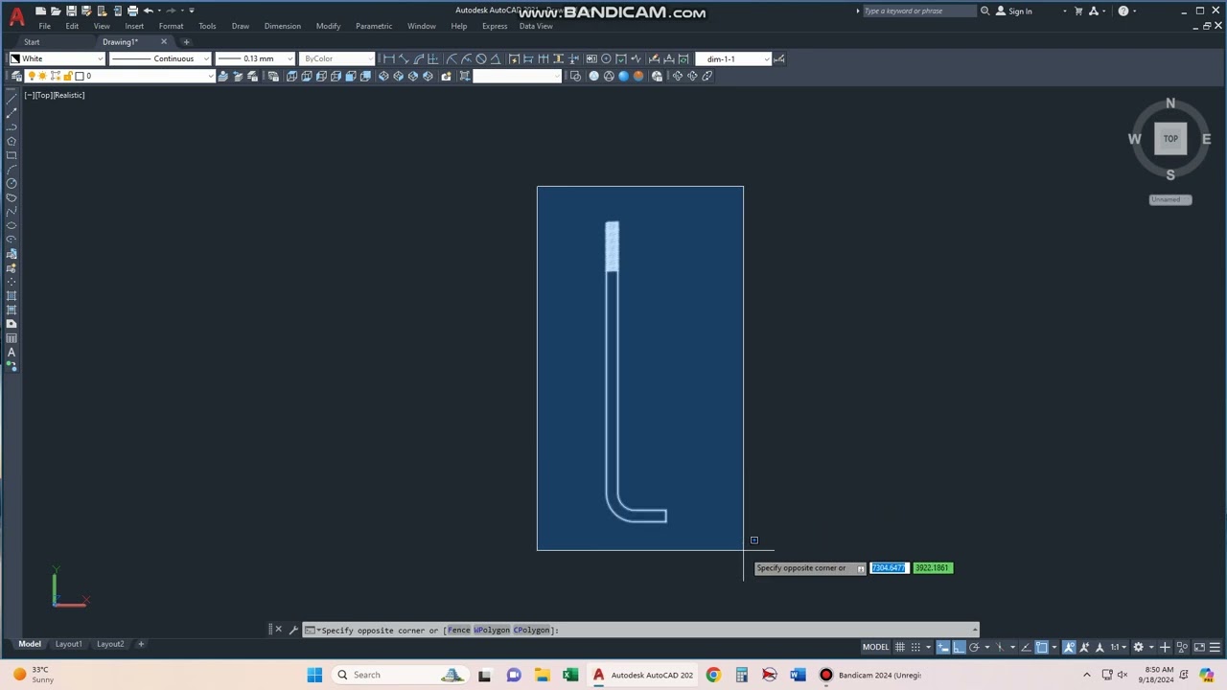Select the Rectangle tool in Draw toolbar
Viewport: 1227px width, 690px height.
point(12,155)
